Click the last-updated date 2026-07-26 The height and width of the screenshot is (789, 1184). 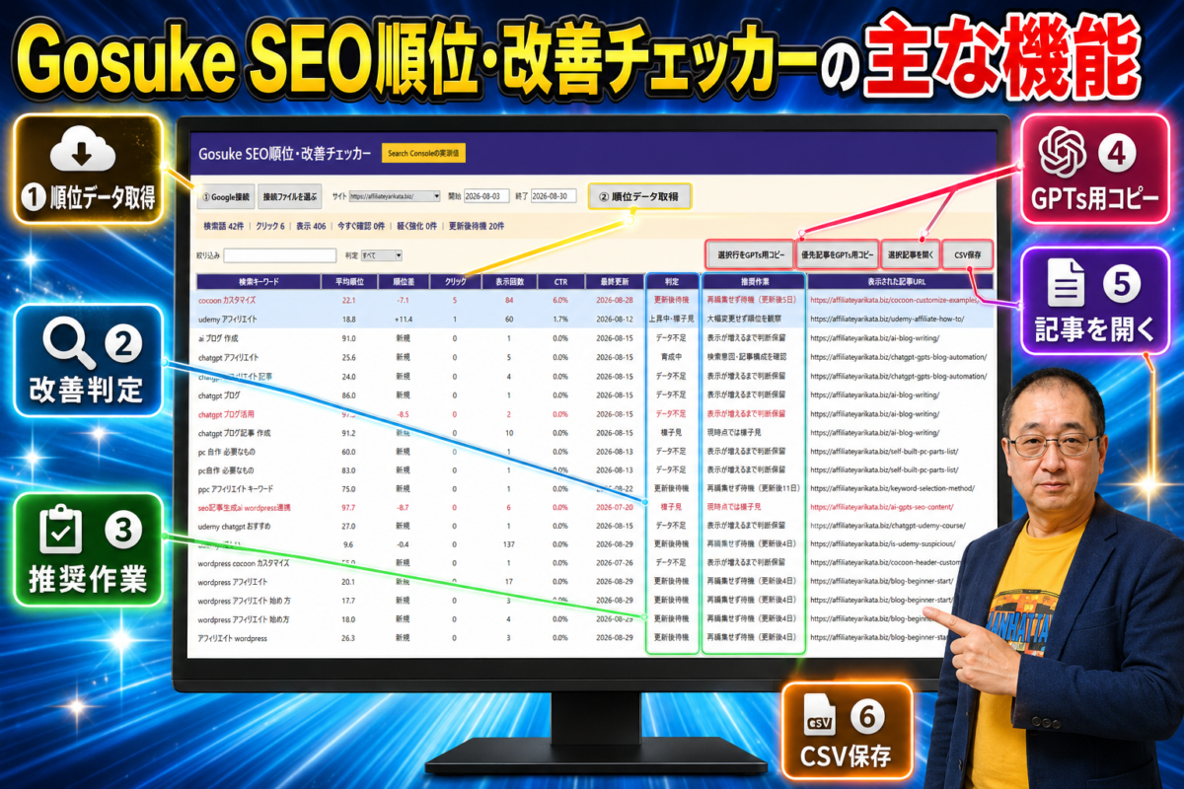614,563
